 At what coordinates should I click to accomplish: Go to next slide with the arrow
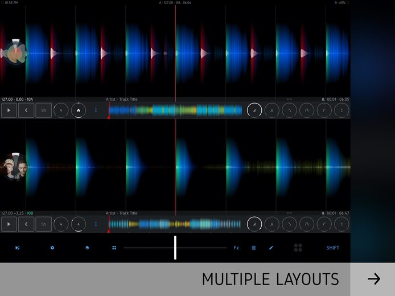[373, 279]
